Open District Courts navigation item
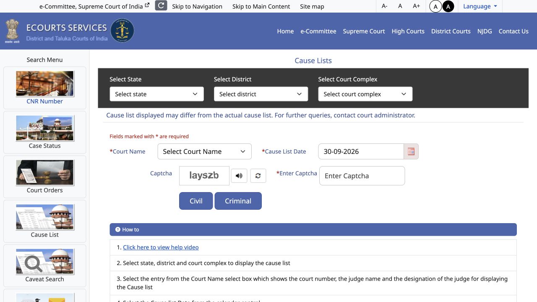This screenshot has width=537, height=302. point(451,31)
